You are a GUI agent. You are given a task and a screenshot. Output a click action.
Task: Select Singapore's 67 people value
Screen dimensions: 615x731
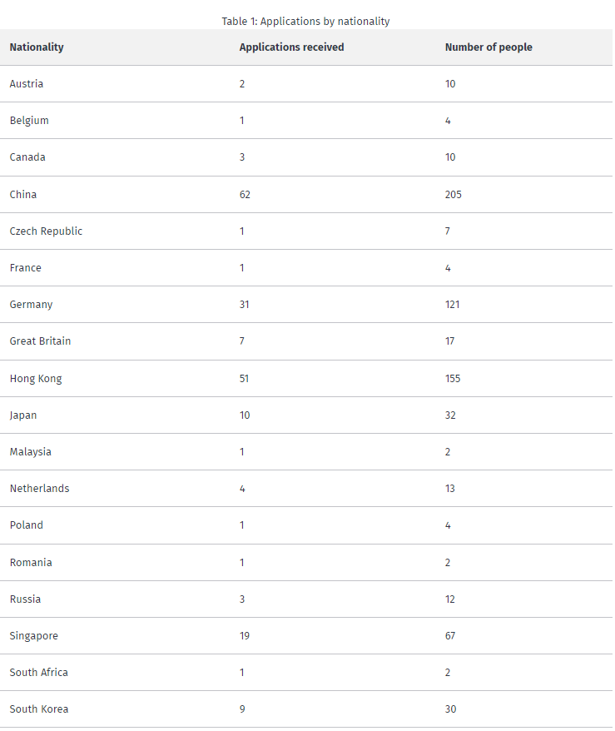click(x=450, y=636)
